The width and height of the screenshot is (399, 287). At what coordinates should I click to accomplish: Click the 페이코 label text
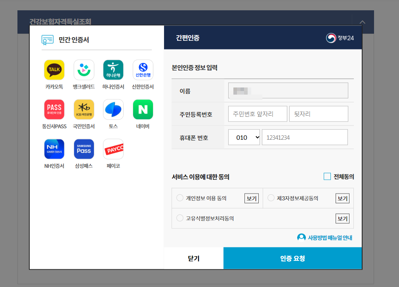point(113,166)
